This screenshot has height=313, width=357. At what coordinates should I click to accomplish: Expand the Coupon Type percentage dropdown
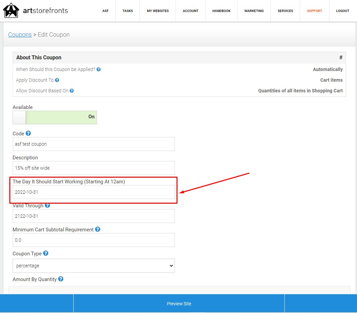94,266
